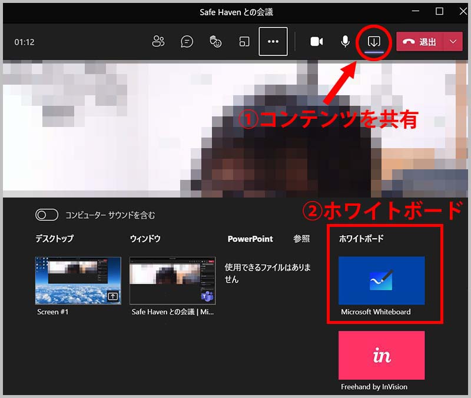This screenshot has width=471, height=398.
Task: Click the PowerPoint section heading
Action: click(x=250, y=239)
